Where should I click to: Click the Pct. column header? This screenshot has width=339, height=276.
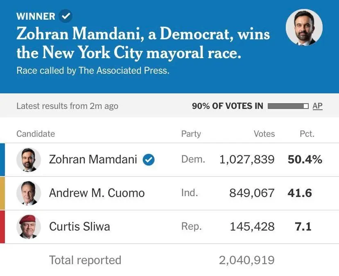coord(307,134)
